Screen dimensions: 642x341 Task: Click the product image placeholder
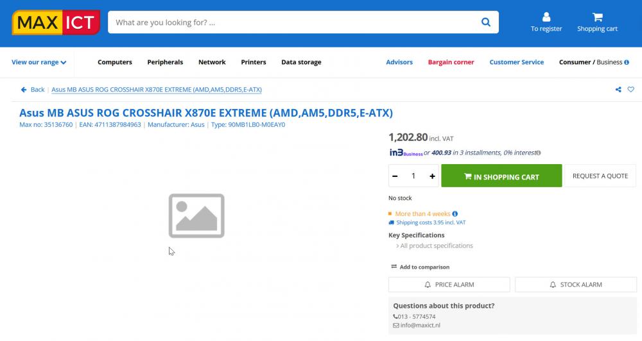196,216
